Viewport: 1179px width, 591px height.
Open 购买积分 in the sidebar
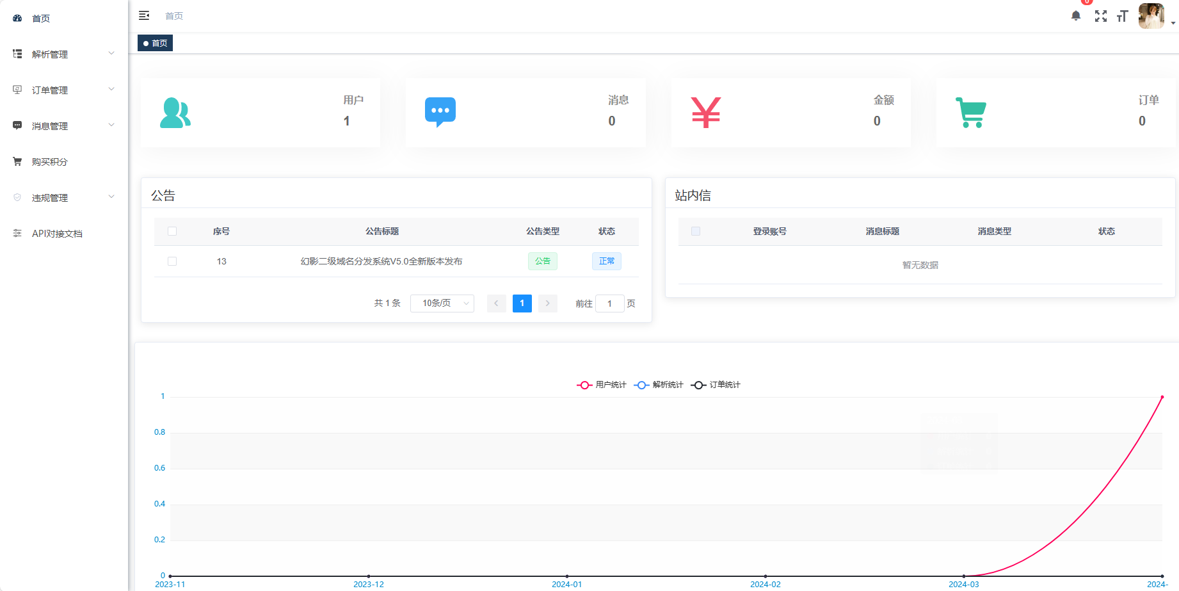coord(50,162)
